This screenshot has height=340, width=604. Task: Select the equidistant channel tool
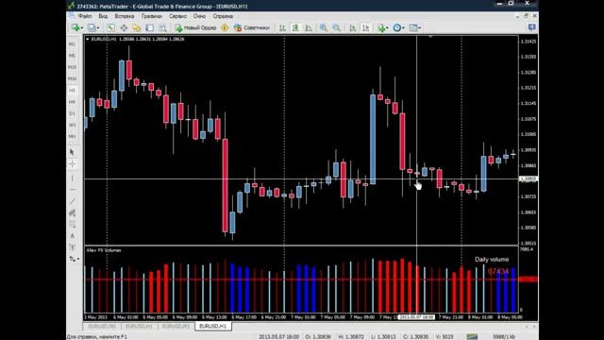[72, 212]
